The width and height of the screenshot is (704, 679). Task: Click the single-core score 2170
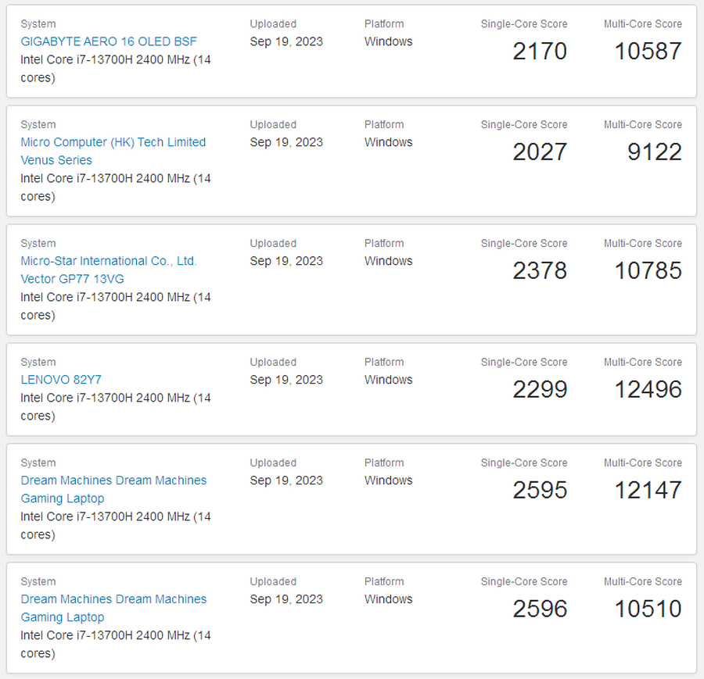pos(540,52)
